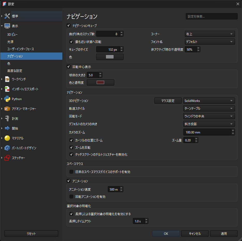Screen dimensions: 242x241
Task: Toggle the 回転中心表示 checkbox
Action: tap(69, 66)
